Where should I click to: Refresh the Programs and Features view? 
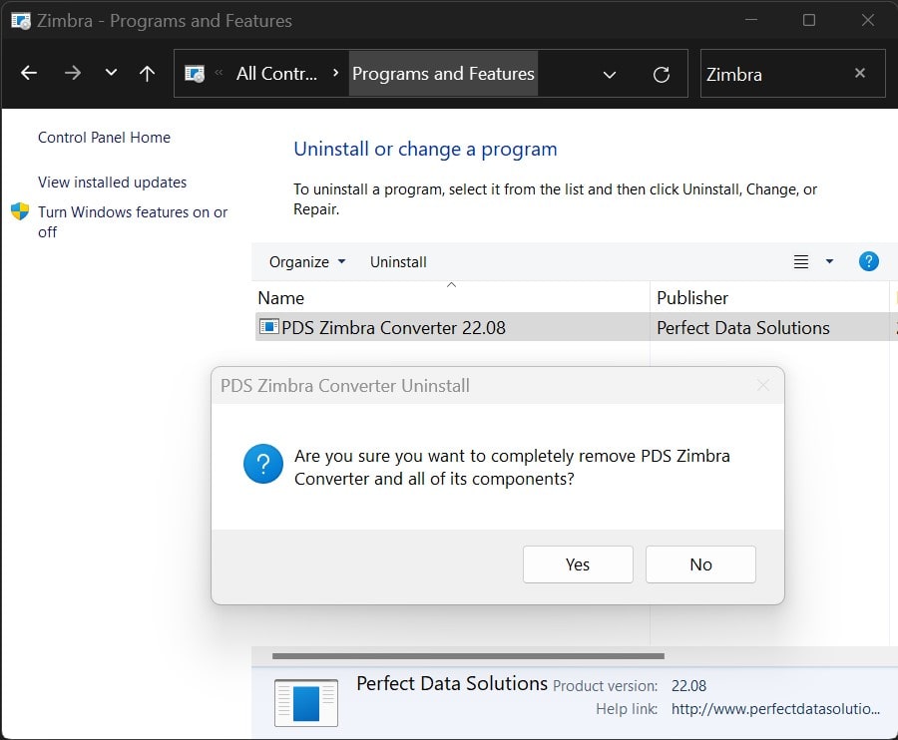662,75
